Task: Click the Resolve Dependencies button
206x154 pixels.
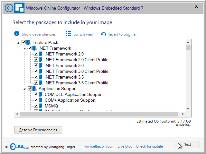Action: pos(38,130)
